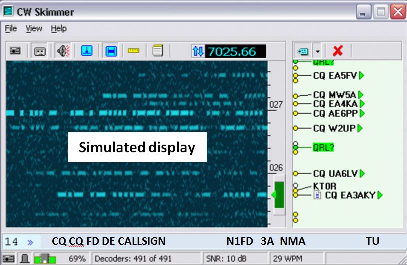The image size is (407, 265).
Task: Click the QRL? entry above CQ UA6LV
Action: click(323, 148)
